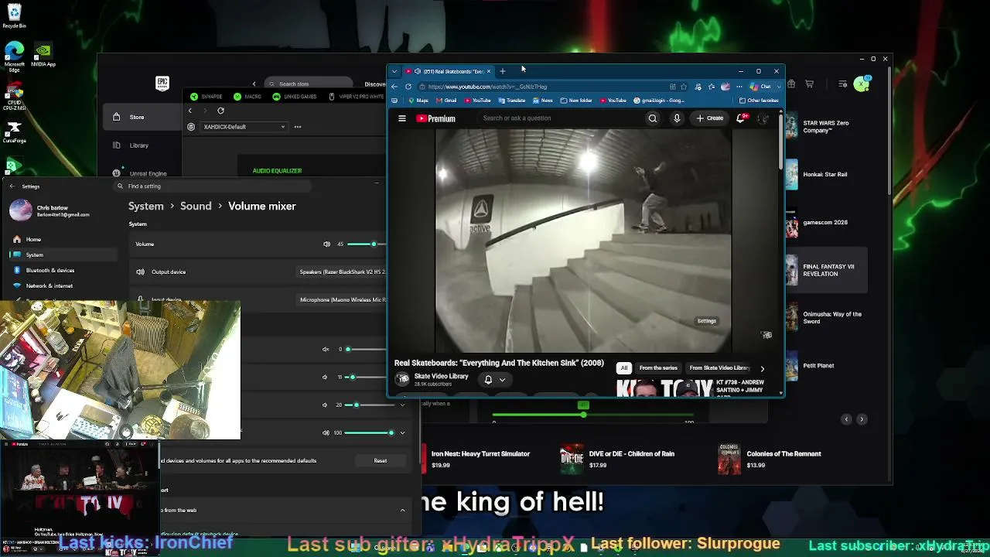
Task: Go back in Windows Settings
Action: 12,186
